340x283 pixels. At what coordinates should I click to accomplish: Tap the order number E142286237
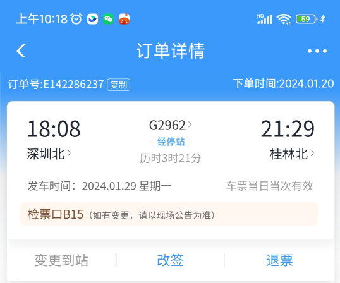(73, 84)
